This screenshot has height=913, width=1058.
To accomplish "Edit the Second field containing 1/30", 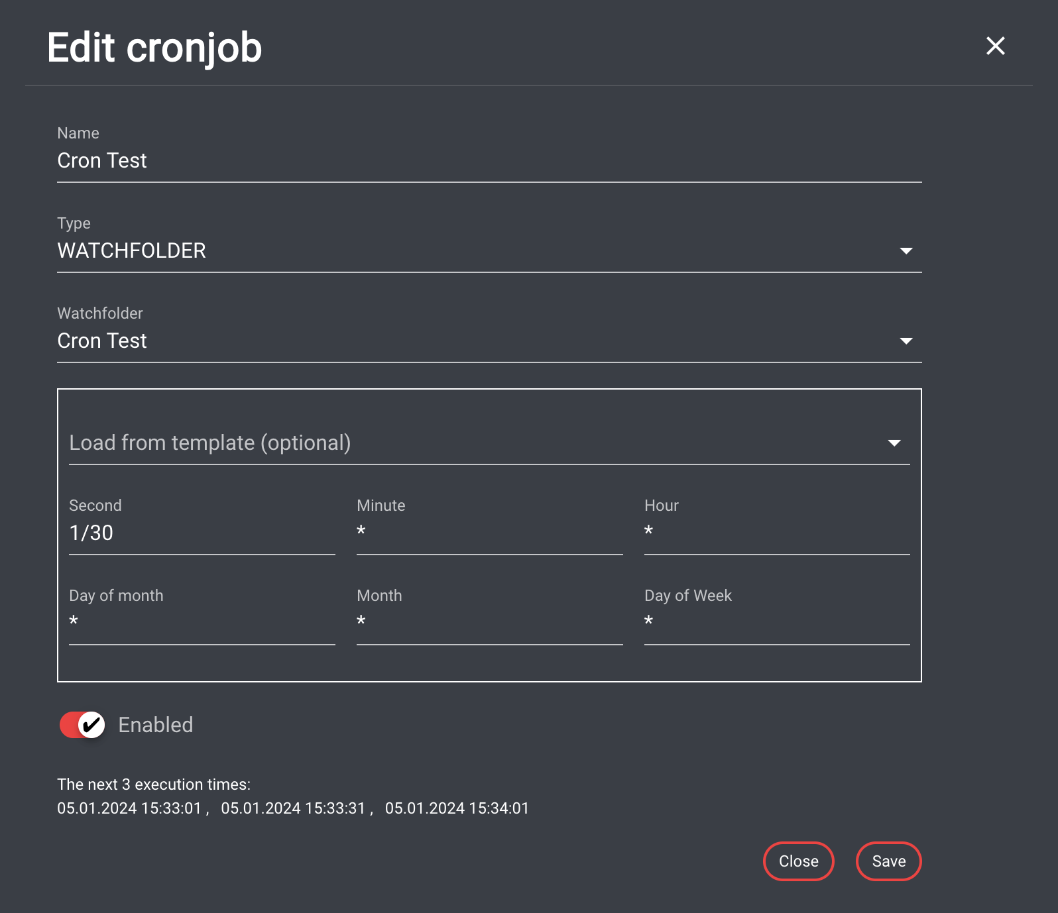I will pyautogui.click(x=202, y=533).
